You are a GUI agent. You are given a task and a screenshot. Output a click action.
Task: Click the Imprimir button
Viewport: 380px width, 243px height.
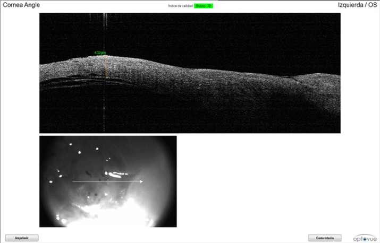pyautogui.click(x=22, y=238)
